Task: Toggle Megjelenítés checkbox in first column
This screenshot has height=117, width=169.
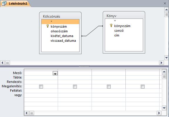Action: (x=41, y=86)
